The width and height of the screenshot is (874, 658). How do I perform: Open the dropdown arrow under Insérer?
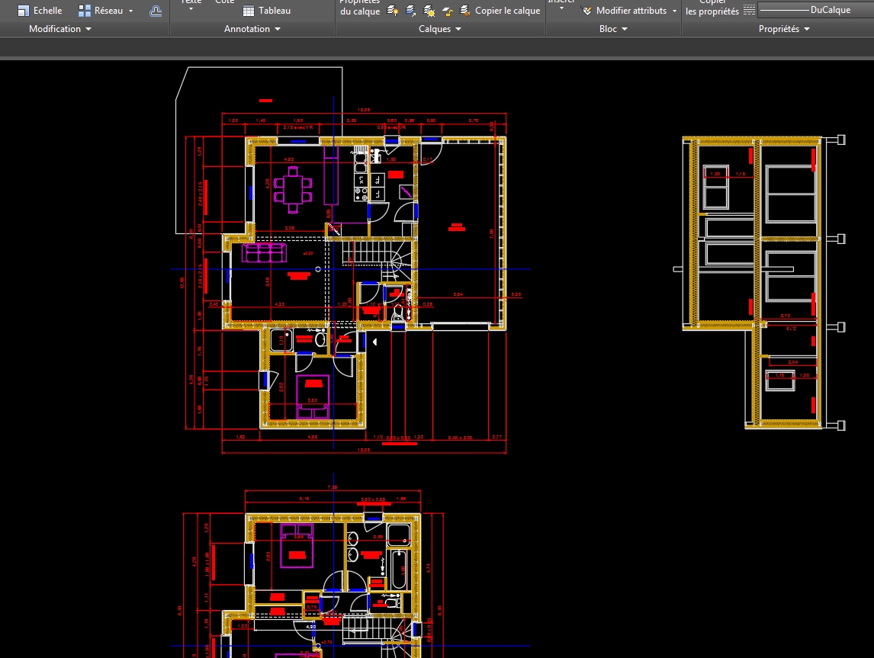(561, 9)
